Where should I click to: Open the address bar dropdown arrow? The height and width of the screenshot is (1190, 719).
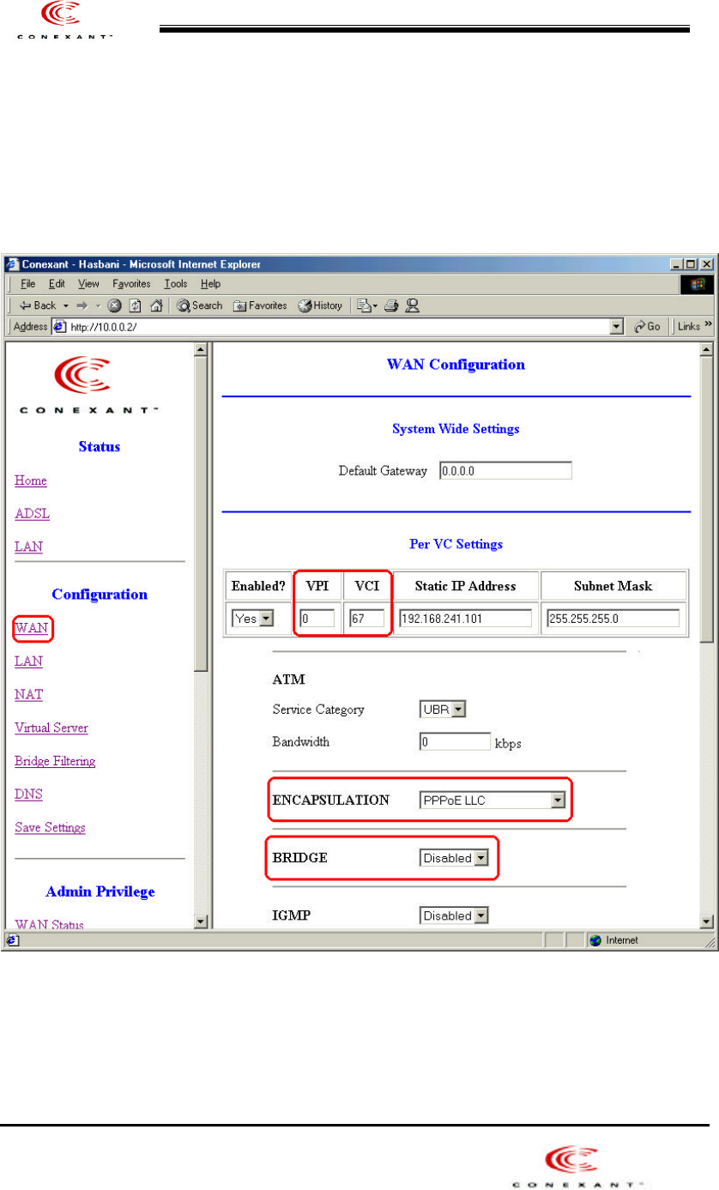(x=617, y=327)
